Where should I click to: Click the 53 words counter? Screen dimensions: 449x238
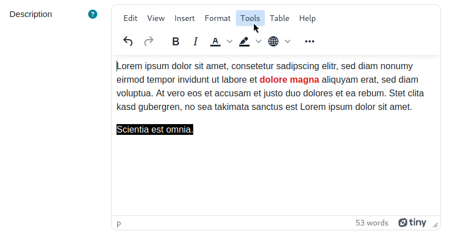click(372, 223)
